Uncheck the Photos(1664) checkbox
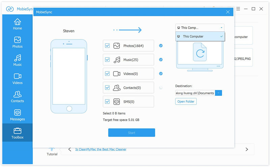This screenshot has width=270, height=167. pos(107,46)
